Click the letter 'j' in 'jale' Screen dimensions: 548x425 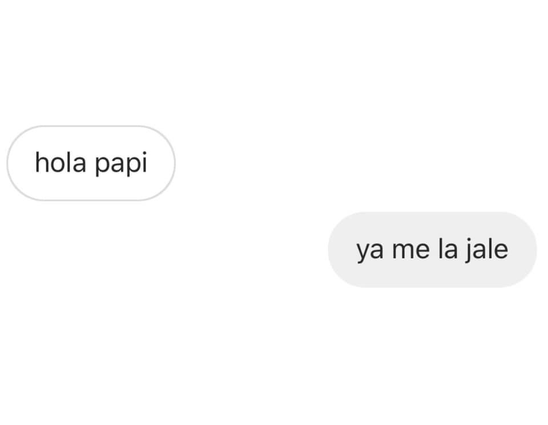(x=469, y=250)
